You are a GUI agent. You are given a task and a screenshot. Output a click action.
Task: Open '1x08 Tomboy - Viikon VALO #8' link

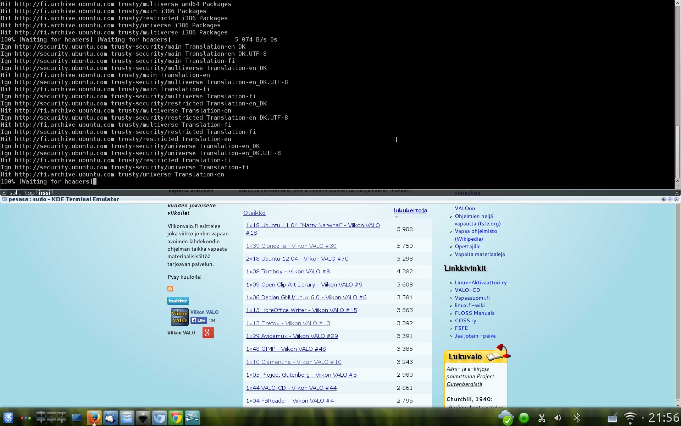coord(288,272)
